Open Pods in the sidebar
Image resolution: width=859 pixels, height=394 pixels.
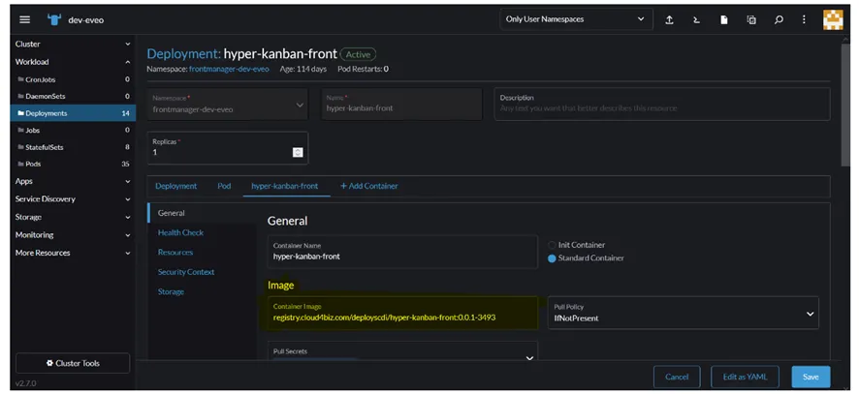click(x=73, y=165)
